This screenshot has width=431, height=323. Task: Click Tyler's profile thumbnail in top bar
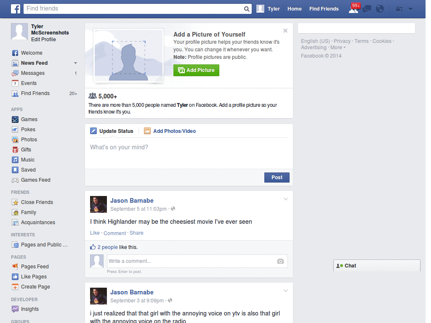[x=260, y=9]
